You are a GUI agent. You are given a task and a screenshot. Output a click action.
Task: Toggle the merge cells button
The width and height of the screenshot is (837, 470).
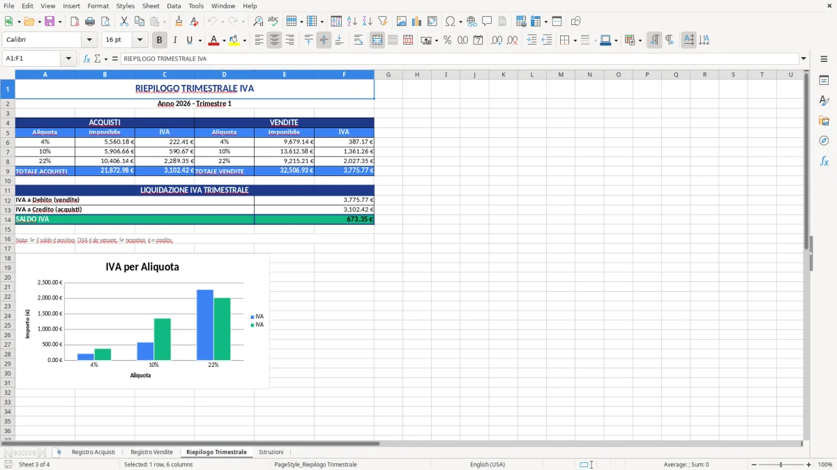[x=377, y=40]
